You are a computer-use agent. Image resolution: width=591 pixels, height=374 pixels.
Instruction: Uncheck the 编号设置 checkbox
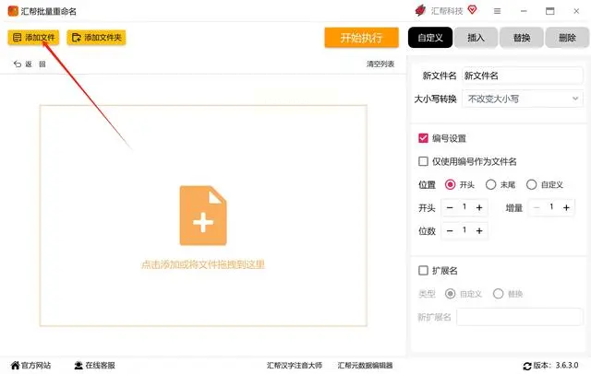click(x=423, y=138)
